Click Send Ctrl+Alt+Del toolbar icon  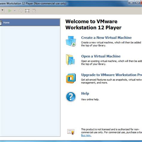21,11
